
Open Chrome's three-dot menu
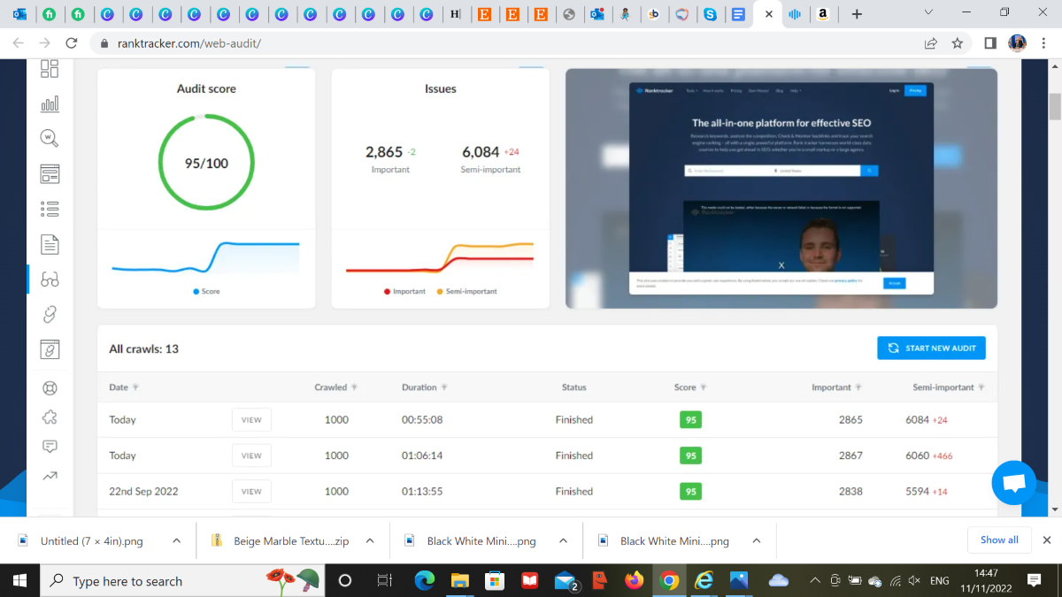click(1043, 42)
